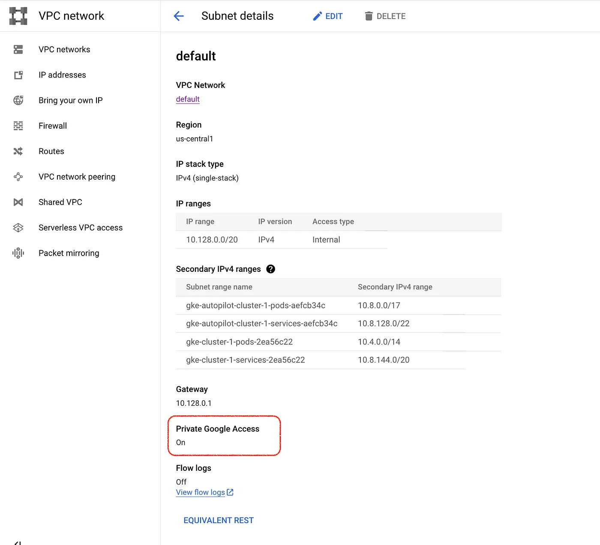
Task: Click the trash icon beside DELETE
Action: pyautogui.click(x=369, y=16)
